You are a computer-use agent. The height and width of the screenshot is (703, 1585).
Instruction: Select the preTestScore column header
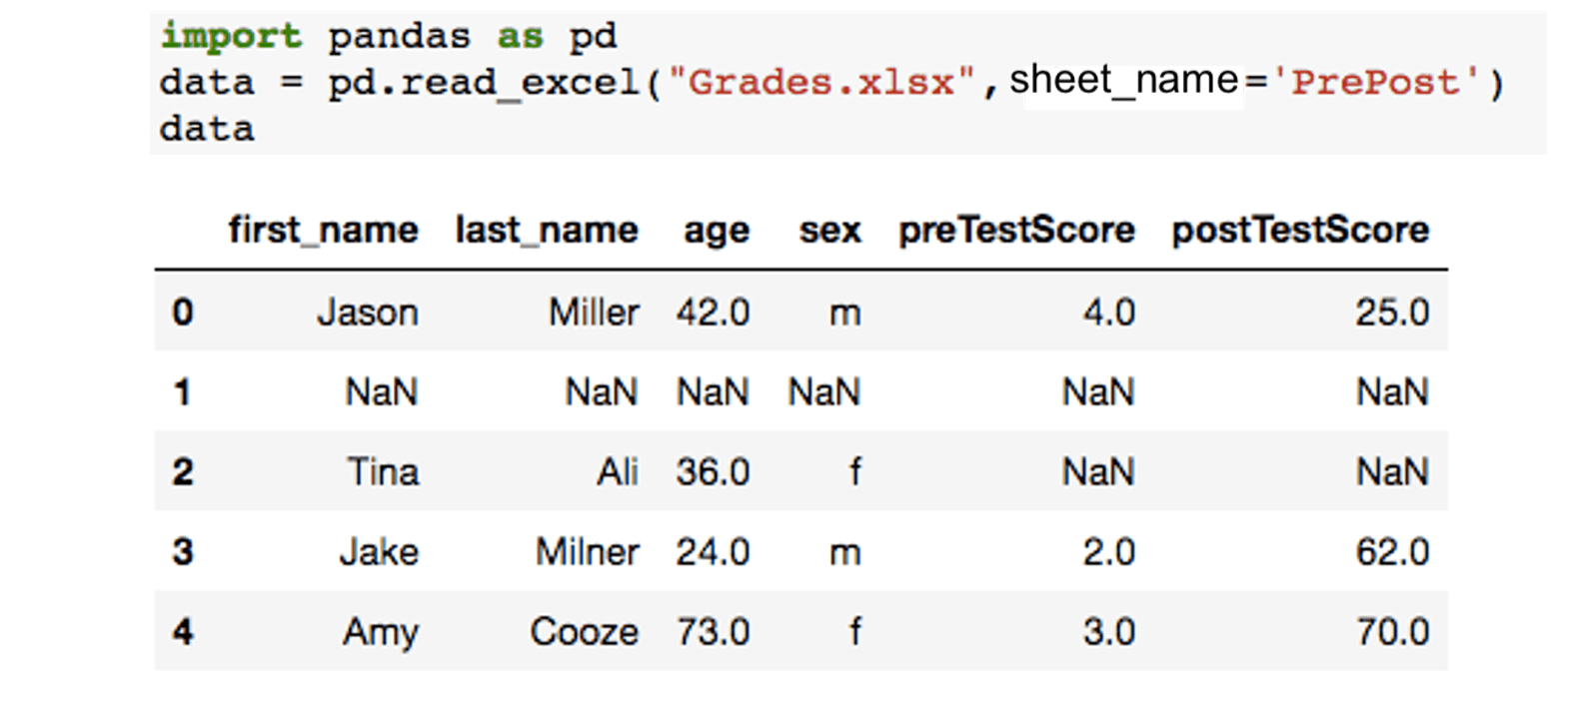pos(1016,231)
